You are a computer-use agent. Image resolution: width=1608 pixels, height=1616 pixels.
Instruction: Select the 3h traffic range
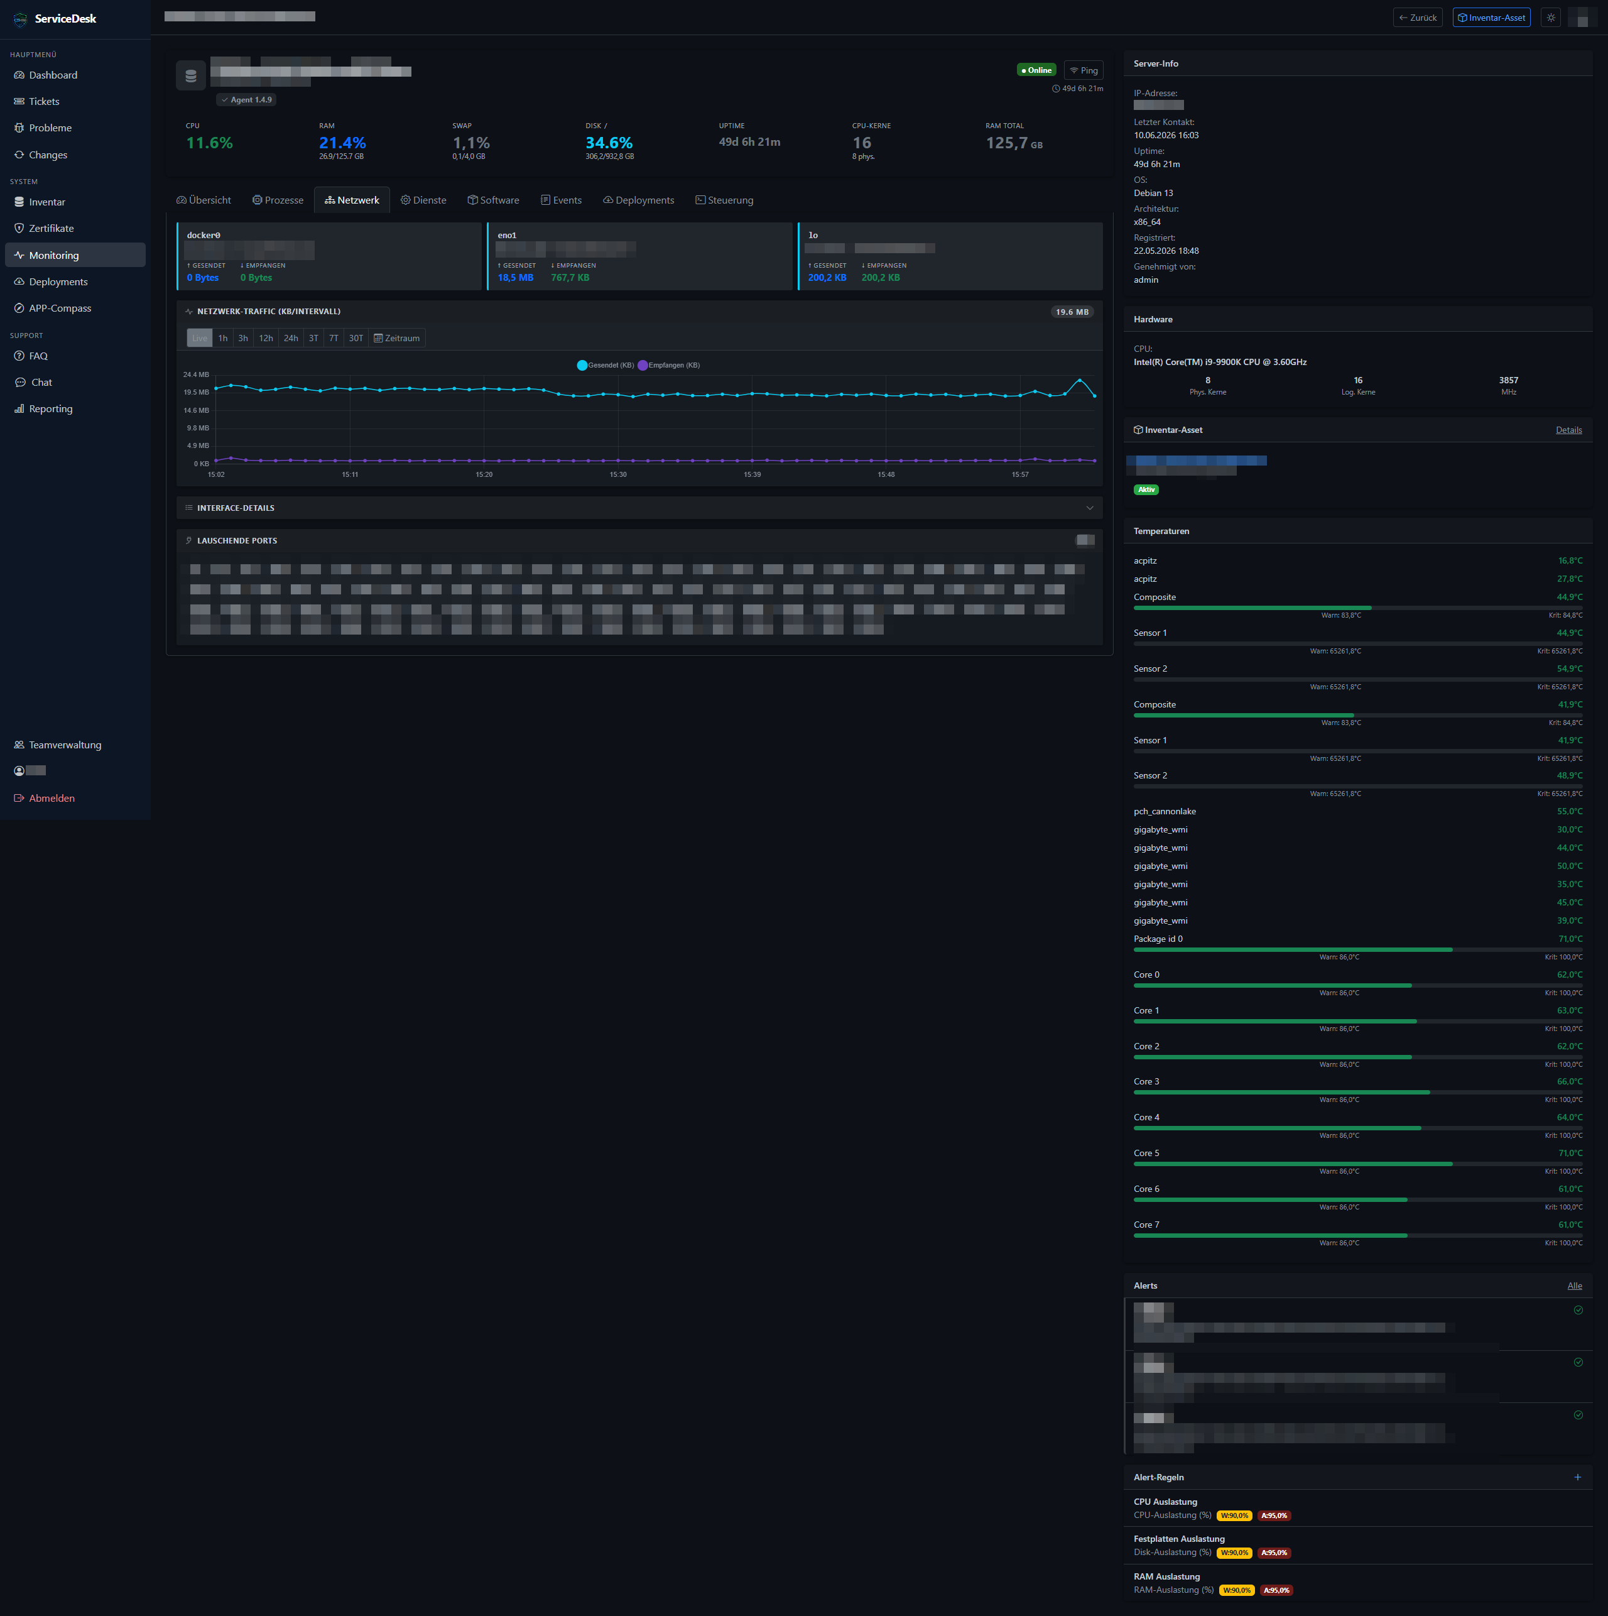click(x=243, y=339)
